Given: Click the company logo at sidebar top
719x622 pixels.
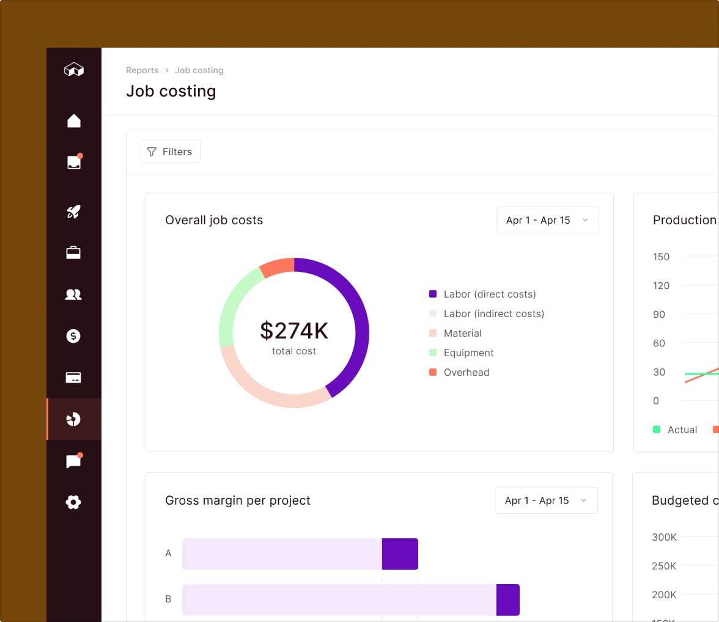Looking at the screenshot, I should pos(73,70).
